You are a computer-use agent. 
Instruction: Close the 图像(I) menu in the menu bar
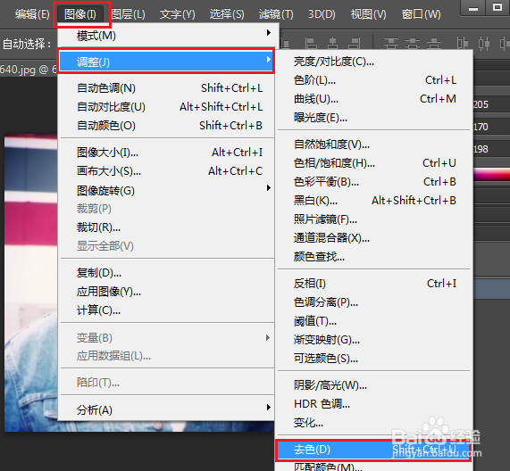pos(80,14)
